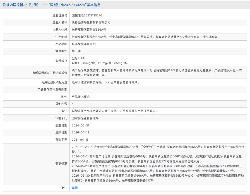Click the registrant address 长春高新区超群街666A号
Screen dimensions: 250x195
(x=89, y=30)
